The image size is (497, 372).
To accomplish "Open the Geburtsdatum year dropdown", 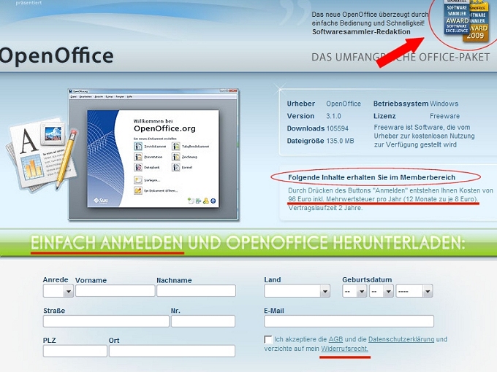I will pos(414,291).
